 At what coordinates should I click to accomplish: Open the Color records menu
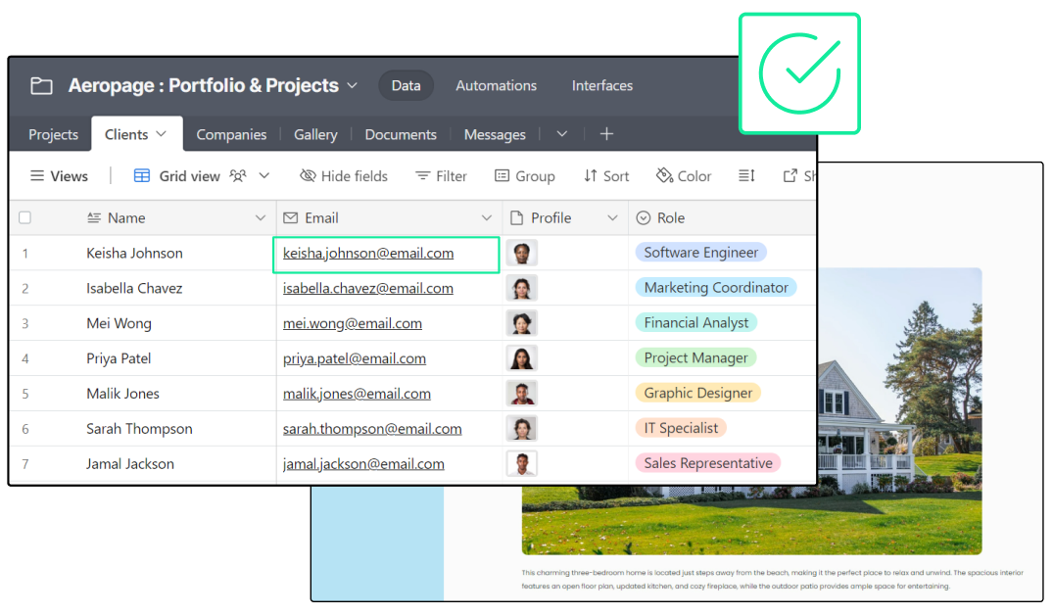tap(684, 176)
